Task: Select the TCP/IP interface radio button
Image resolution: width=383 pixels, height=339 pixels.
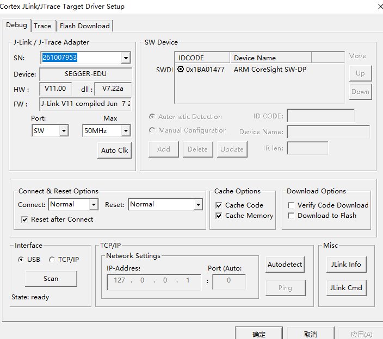Action: [x=52, y=260]
